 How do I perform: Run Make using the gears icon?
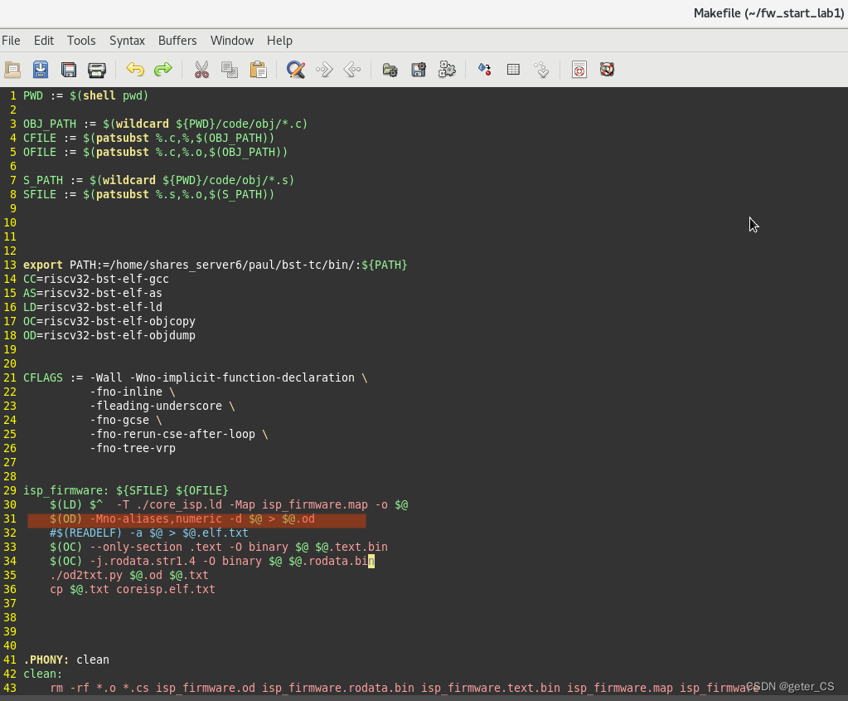tap(447, 70)
